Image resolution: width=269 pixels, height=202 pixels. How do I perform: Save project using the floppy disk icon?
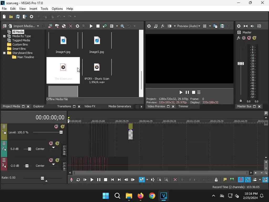(18, 17)
